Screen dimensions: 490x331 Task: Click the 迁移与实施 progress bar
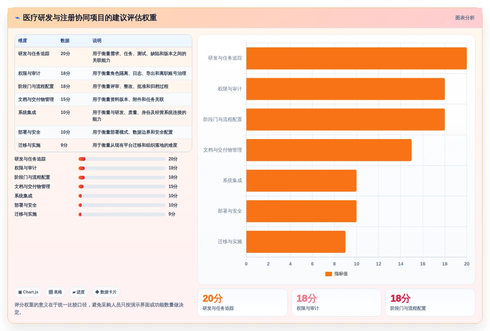(x=122, y=214)
